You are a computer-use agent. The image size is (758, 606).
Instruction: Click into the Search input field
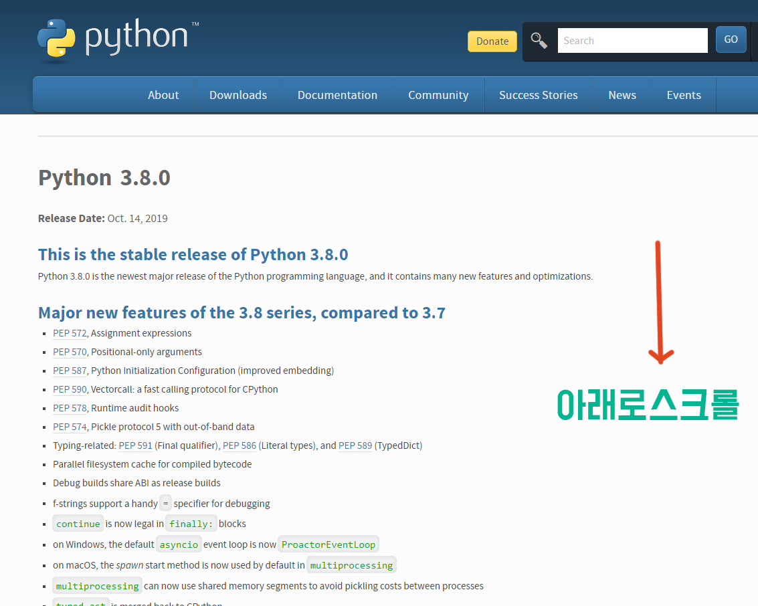pos(632,41)
